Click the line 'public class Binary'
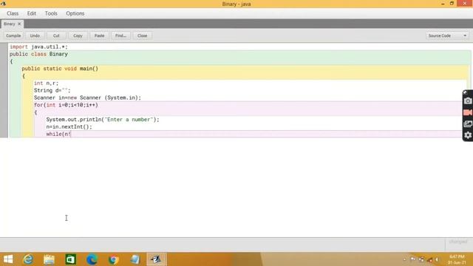The image size is (473, 266). (38, 54)
